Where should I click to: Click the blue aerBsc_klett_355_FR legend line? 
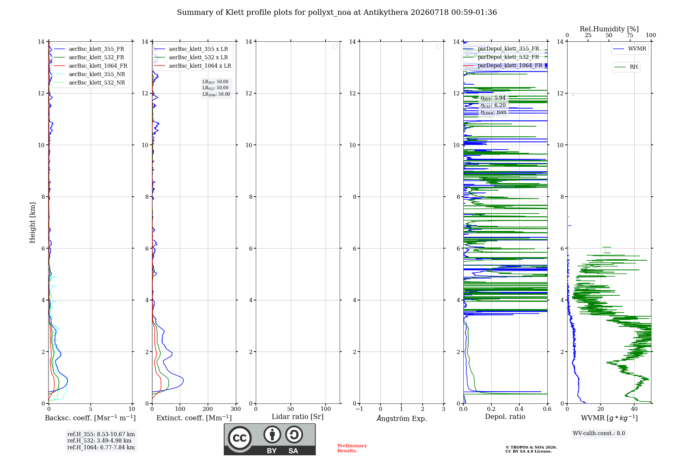coord(59,49)
